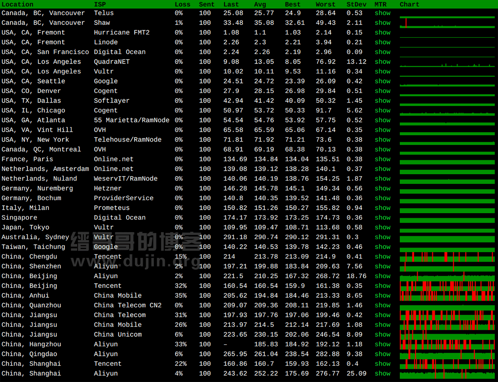
Task: Select 'Italy, Milan' location text
Action: coord(25,208)
